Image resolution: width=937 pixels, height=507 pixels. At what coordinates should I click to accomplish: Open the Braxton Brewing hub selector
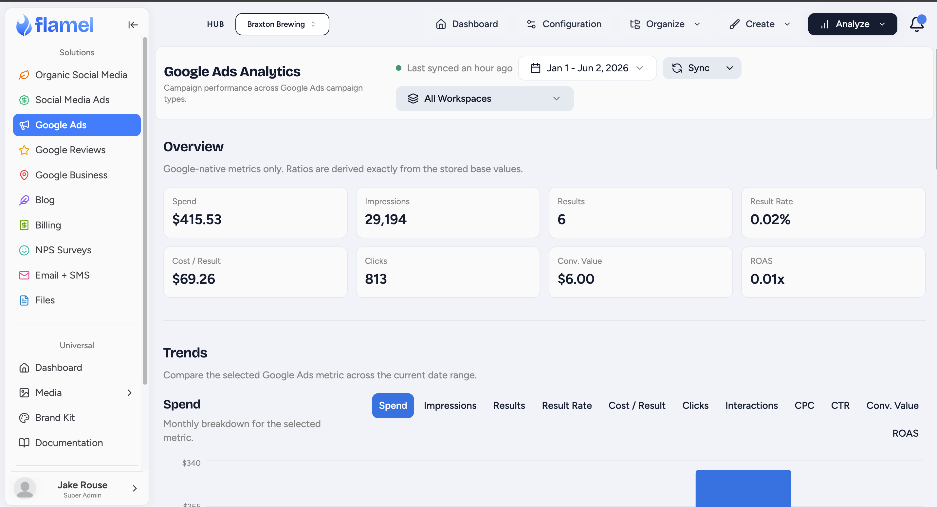(282, 24)
